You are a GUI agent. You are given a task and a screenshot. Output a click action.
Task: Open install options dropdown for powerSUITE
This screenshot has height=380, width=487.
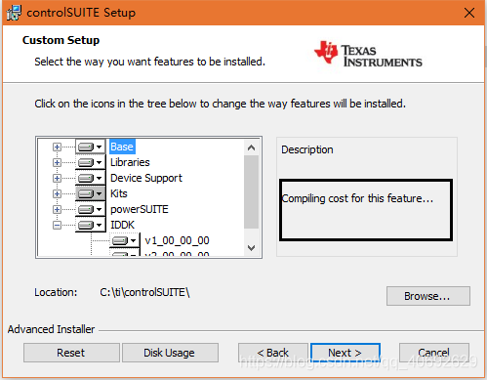coord(91,209)
